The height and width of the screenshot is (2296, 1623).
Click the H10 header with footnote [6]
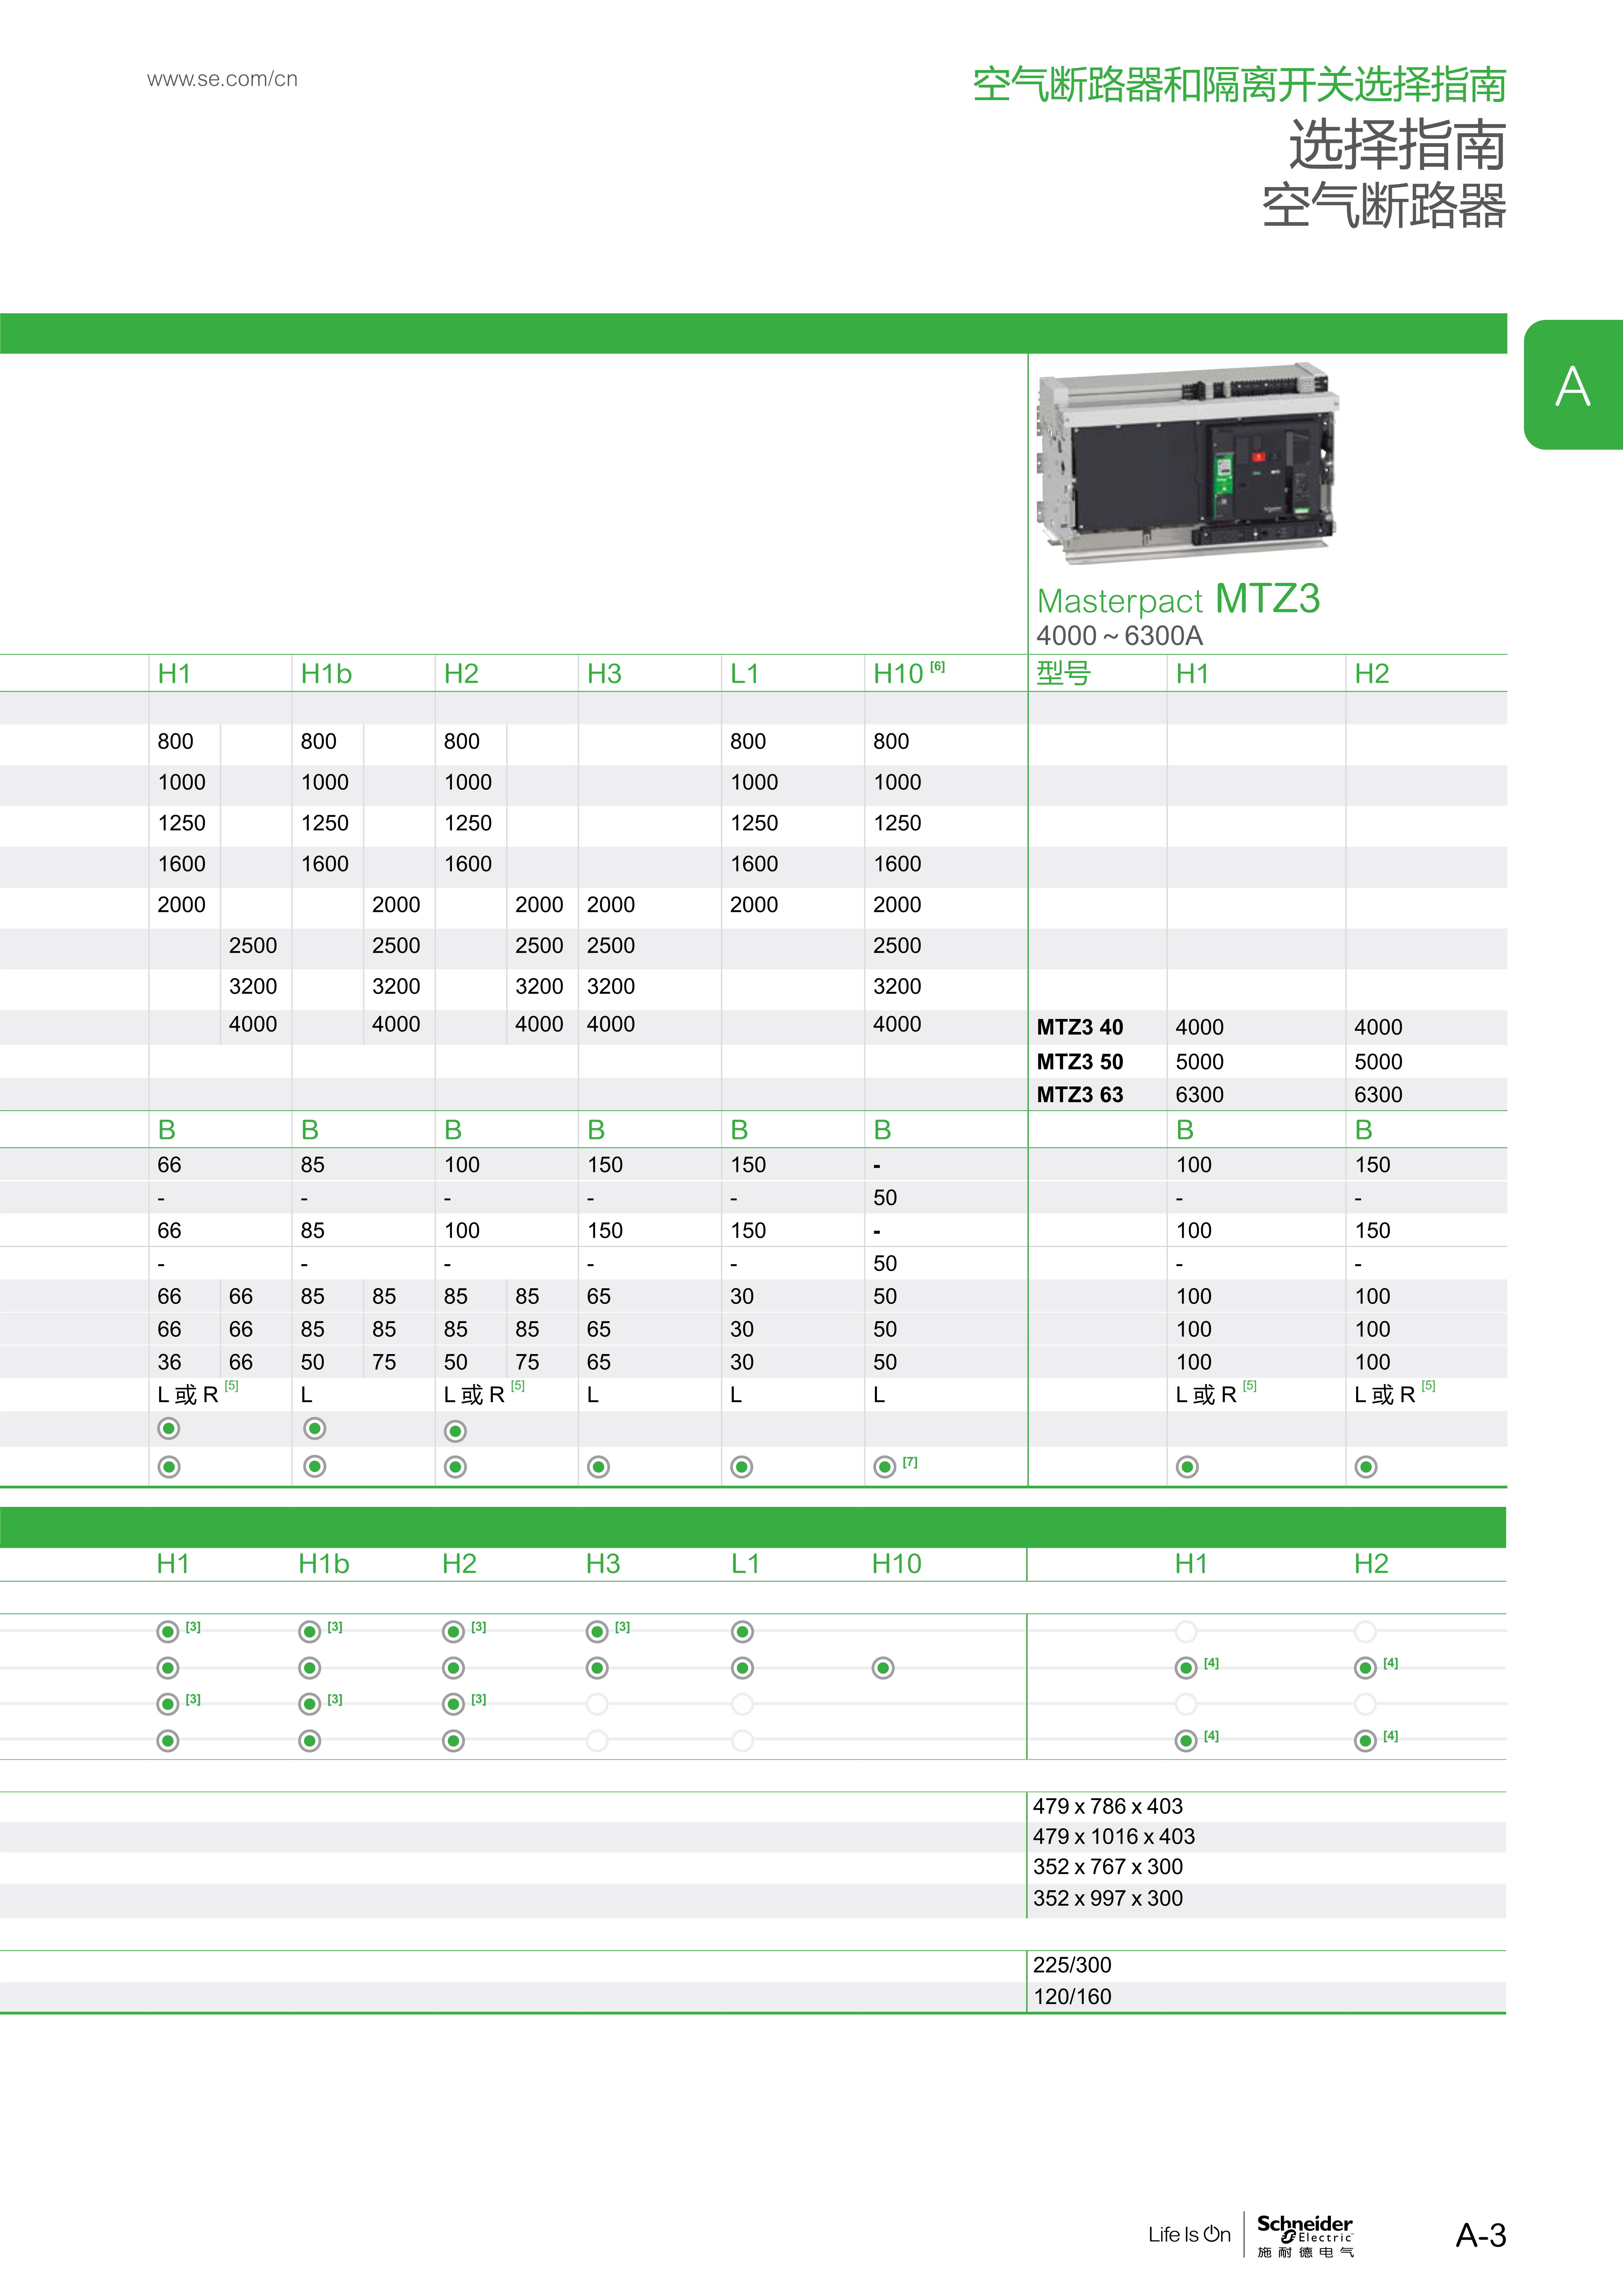[909, 673]
